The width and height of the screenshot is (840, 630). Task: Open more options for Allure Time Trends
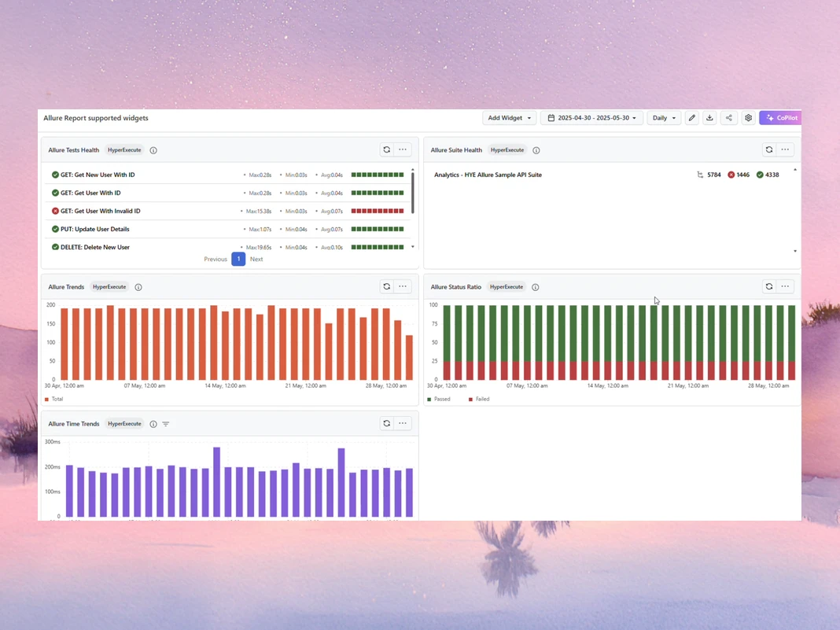(403, 423)
